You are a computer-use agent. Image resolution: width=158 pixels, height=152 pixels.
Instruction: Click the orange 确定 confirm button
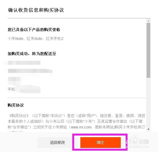101,143
